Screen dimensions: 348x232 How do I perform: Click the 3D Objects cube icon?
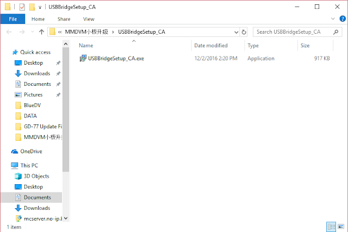point(18,176)
